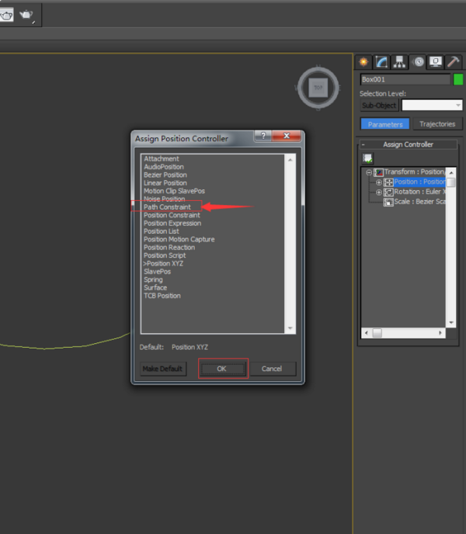Viewport: 466px width, 534px height.
Task: Select Path Constraint controller
Action: pyautogui.click(x=167, y=207)
